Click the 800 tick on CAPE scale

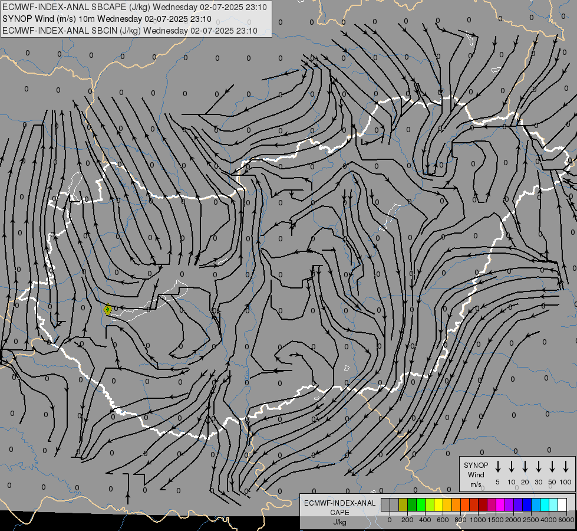click(460, 520)
